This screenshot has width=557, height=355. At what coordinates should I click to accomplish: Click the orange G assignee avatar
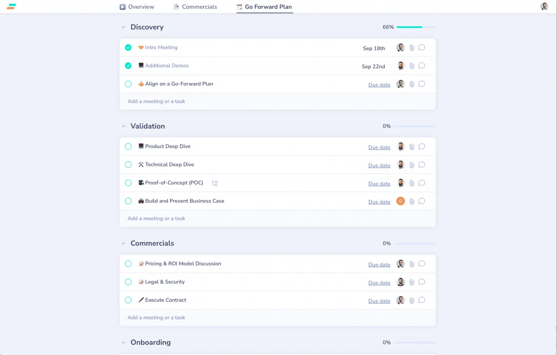(400, 201)
